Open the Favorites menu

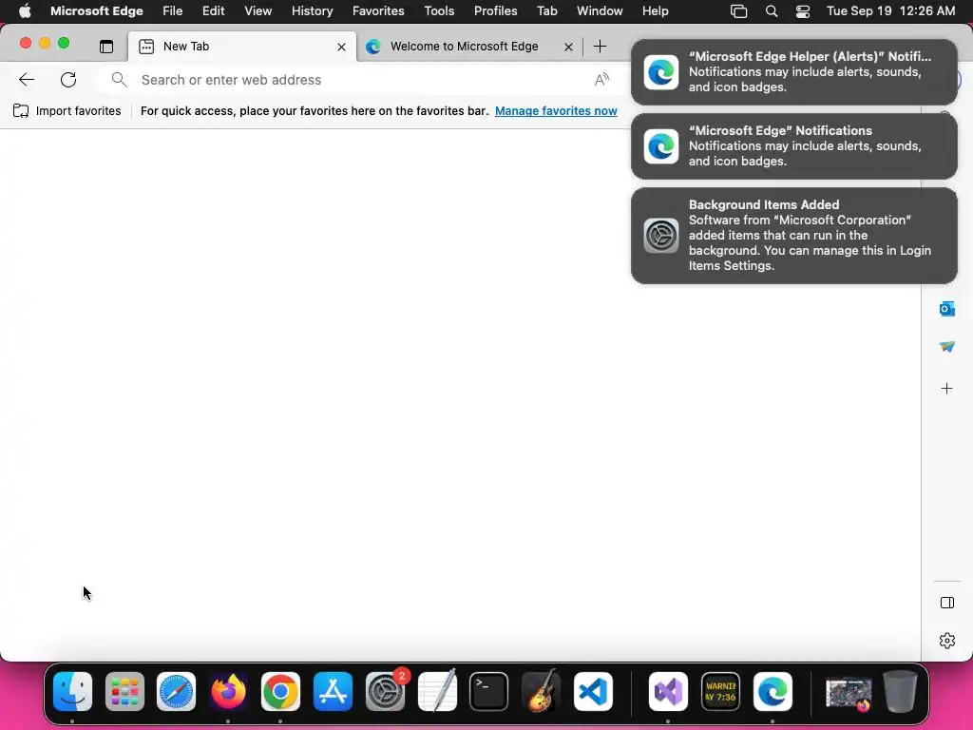pos(378,11)
